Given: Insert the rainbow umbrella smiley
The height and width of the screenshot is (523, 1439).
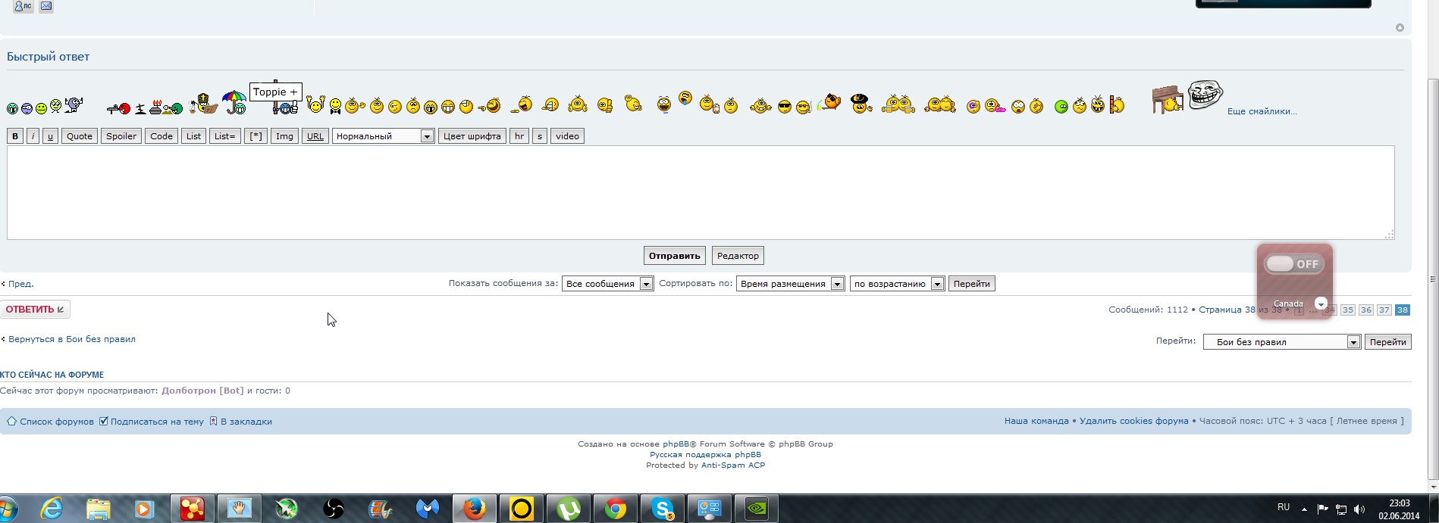Looking at the screenshot, I should [x=234, y=101].
